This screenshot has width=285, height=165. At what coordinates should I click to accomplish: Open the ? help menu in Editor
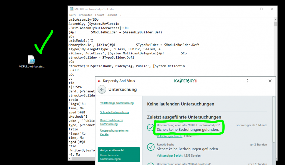pos(121,15)
